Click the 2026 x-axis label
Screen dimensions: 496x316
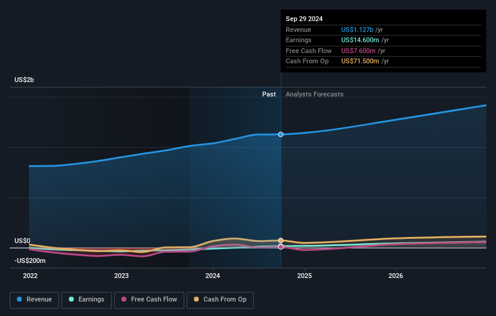pyautogui.click(x=396, y=276)
